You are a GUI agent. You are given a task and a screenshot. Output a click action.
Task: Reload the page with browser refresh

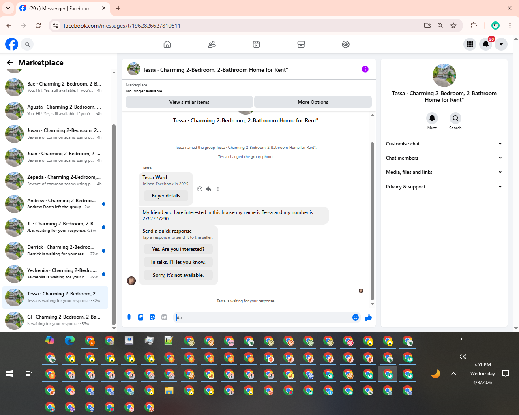pos(38,26)
